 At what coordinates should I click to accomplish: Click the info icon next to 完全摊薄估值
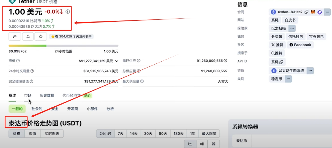coord(32,81)
